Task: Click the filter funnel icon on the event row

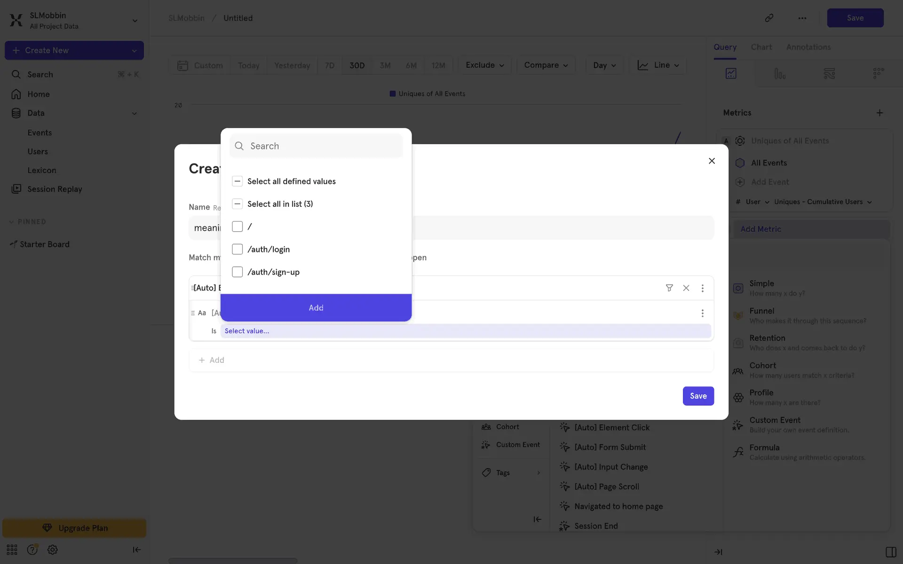Action: (669, 288)
